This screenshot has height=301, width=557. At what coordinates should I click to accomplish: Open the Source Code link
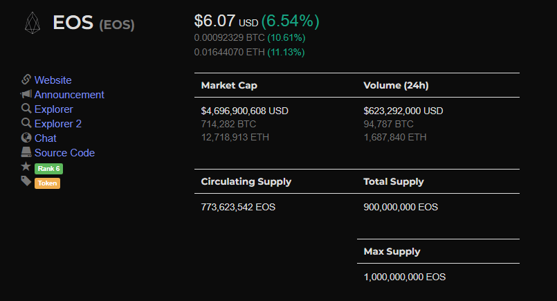[64, 153]
